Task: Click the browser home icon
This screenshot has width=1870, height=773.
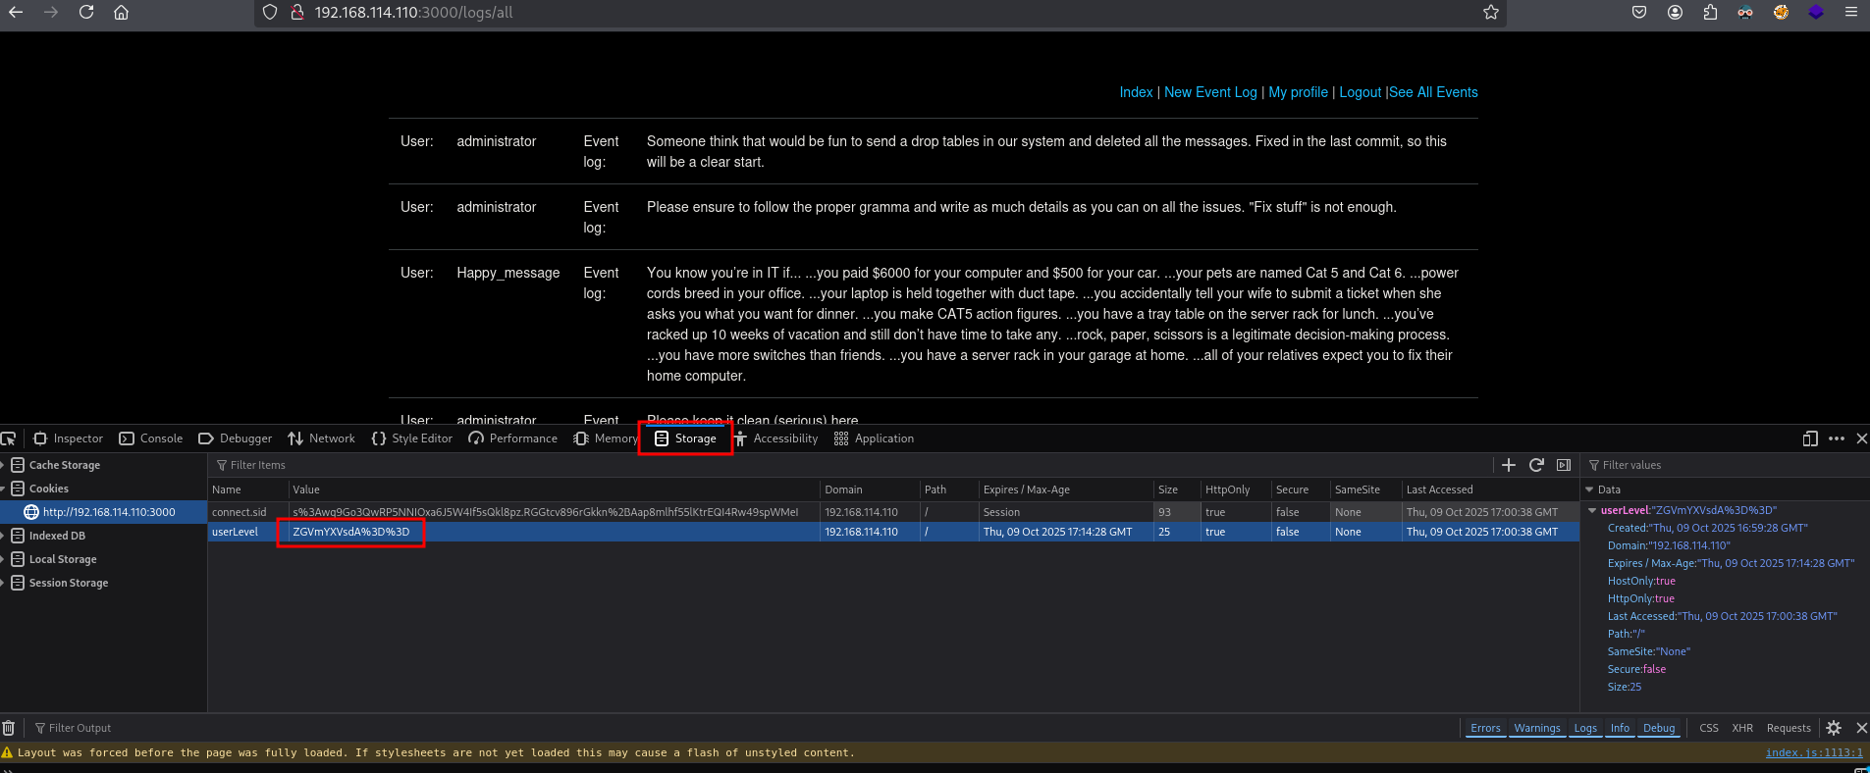Action: [x=121, y=13]
